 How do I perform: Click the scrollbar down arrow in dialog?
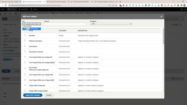click(x=163, y=91)
